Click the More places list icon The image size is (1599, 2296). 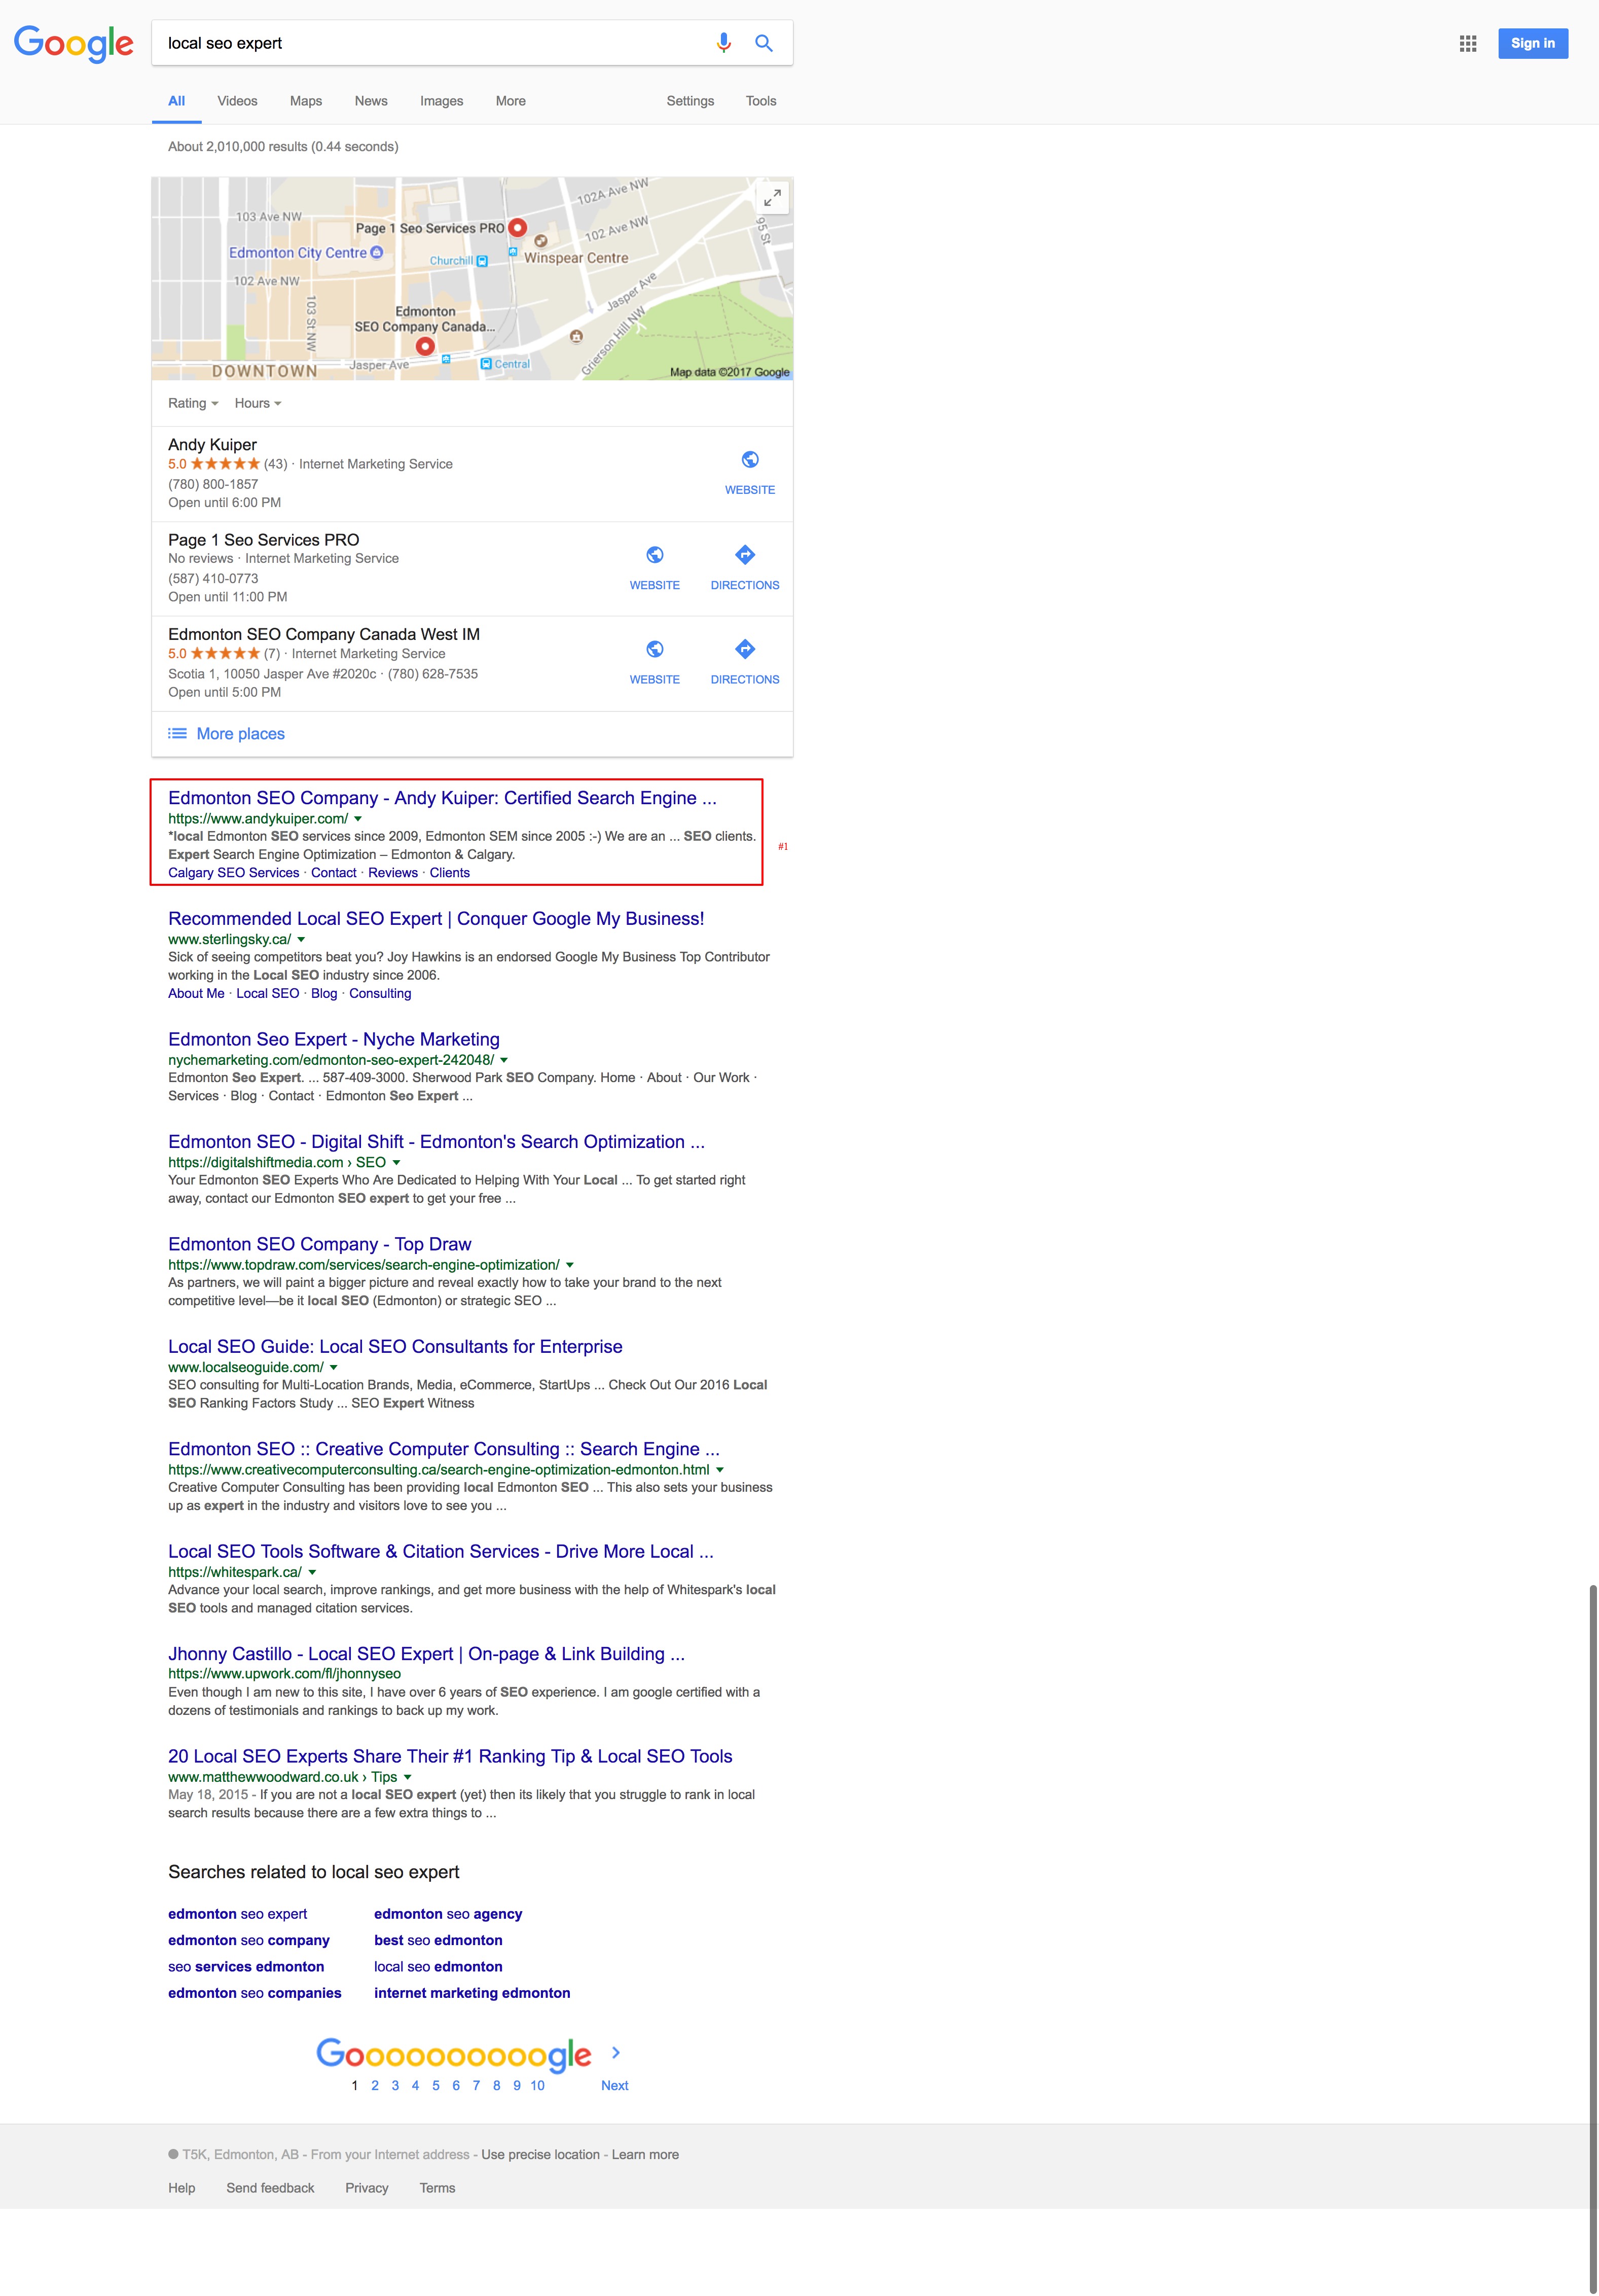click(177, 734)
